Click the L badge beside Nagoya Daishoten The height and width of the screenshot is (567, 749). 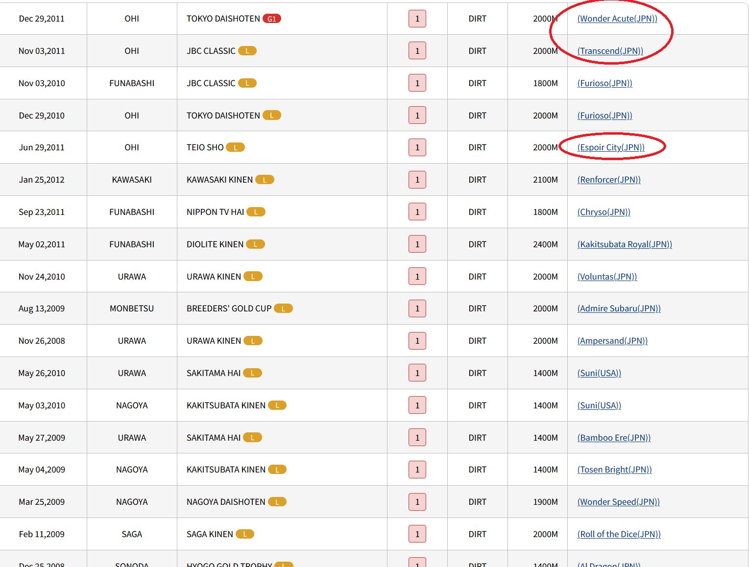[x=277, y=502]
